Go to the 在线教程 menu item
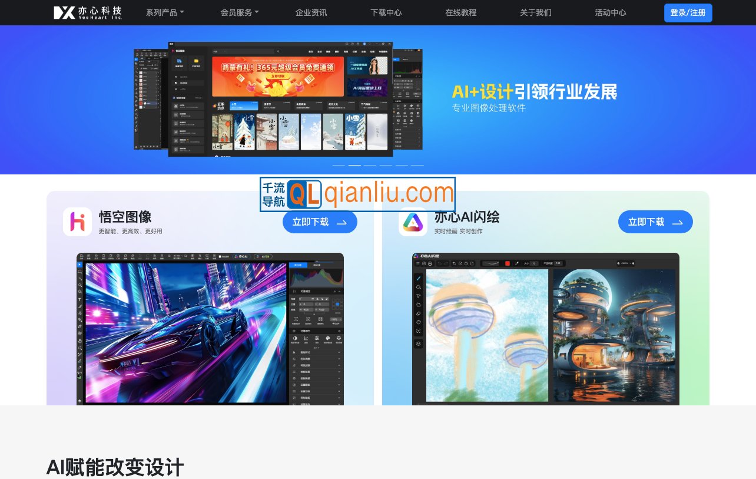Screen dimensions: 756x479 pos(461,12)
